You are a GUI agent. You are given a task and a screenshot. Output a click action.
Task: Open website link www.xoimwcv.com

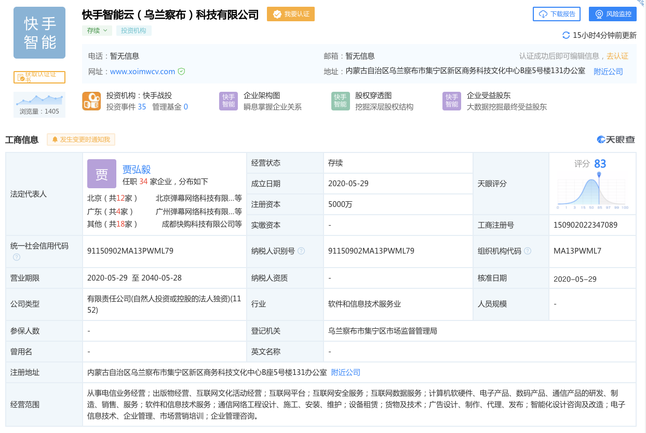[142, 72]
